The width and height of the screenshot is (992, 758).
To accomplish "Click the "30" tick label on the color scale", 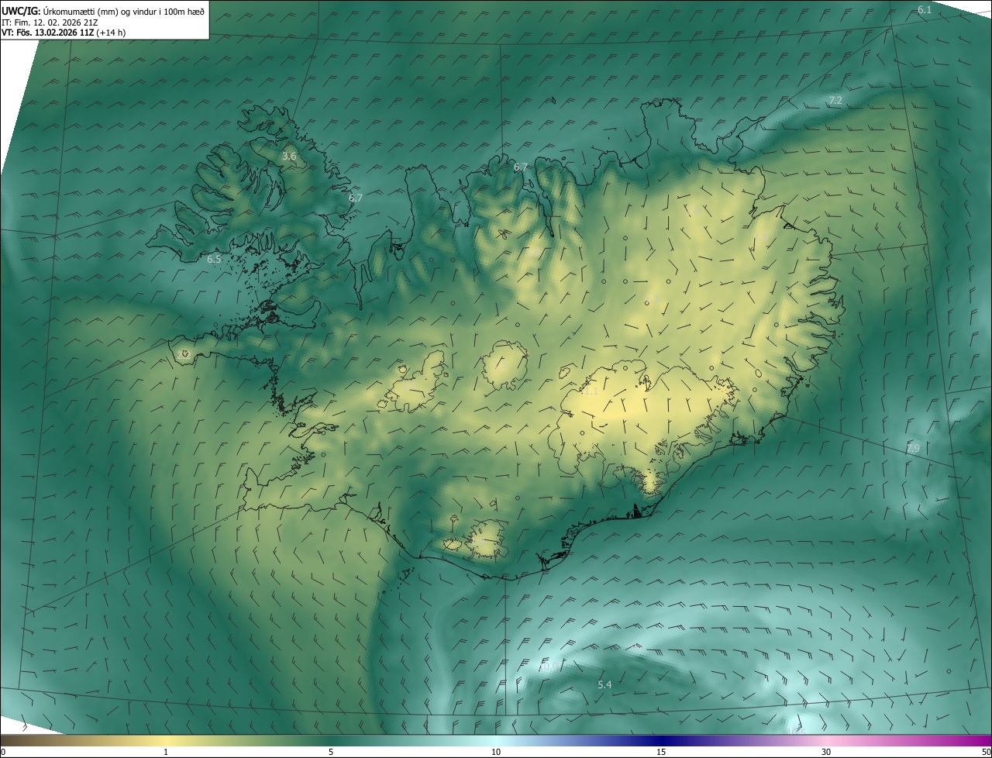I will (826, 752).
